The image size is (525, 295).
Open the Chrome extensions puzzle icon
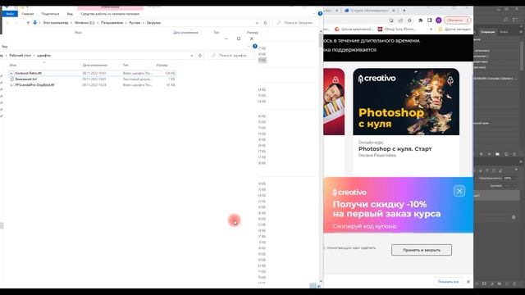click(x=421, y=20)
